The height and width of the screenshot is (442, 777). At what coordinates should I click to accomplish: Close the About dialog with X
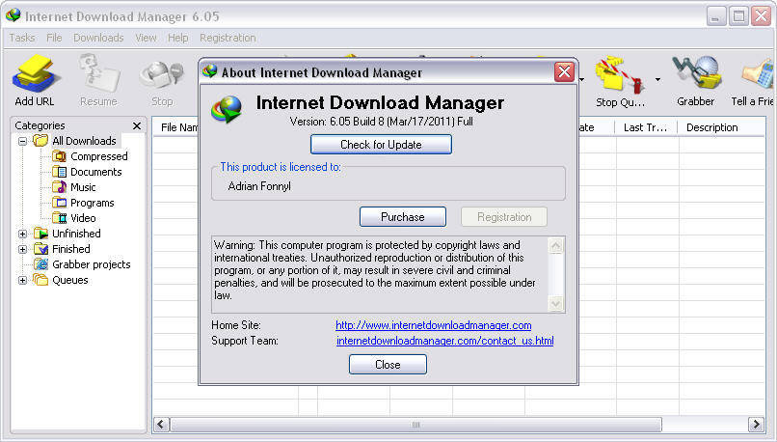click(564, 72)
